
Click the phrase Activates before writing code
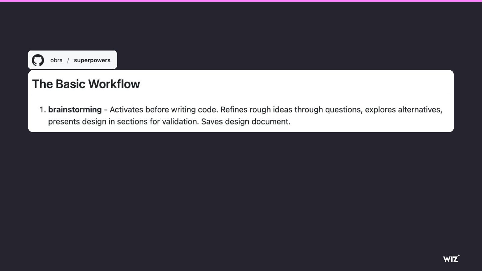click(x=164, y=110)
